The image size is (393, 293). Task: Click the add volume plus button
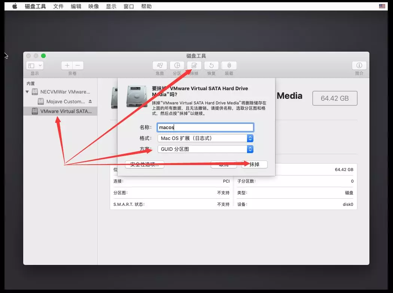pos(67,65)
